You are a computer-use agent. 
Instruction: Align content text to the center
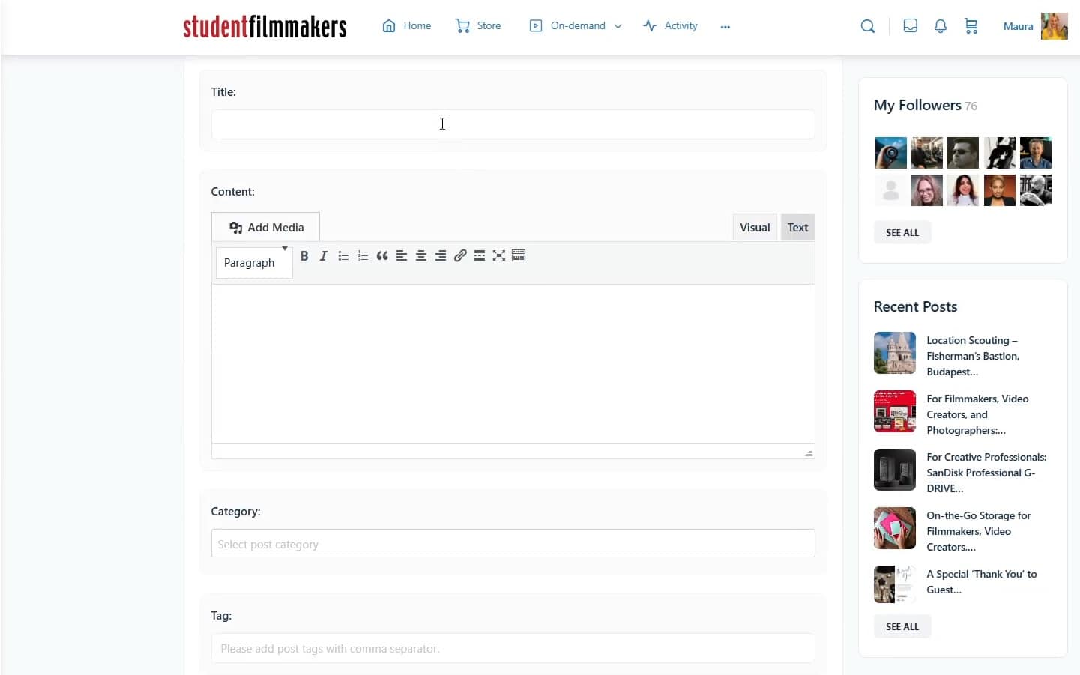421,255
